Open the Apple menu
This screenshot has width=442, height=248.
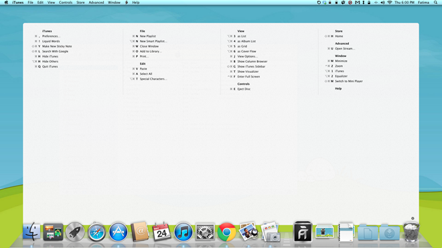pos(6,3)
